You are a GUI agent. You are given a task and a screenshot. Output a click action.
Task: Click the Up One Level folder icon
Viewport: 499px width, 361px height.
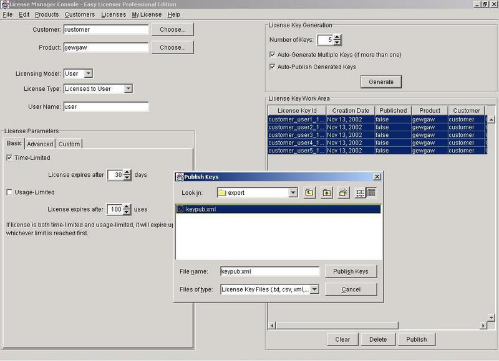tap(310, 193)
